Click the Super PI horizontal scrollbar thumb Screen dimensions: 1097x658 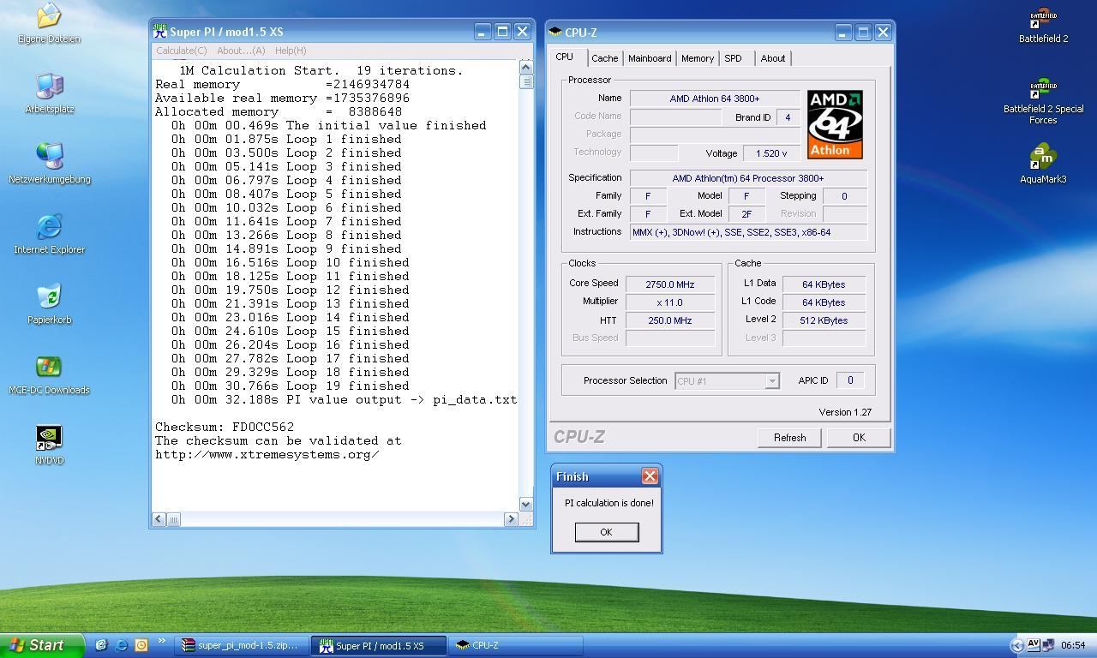point(173,519)
